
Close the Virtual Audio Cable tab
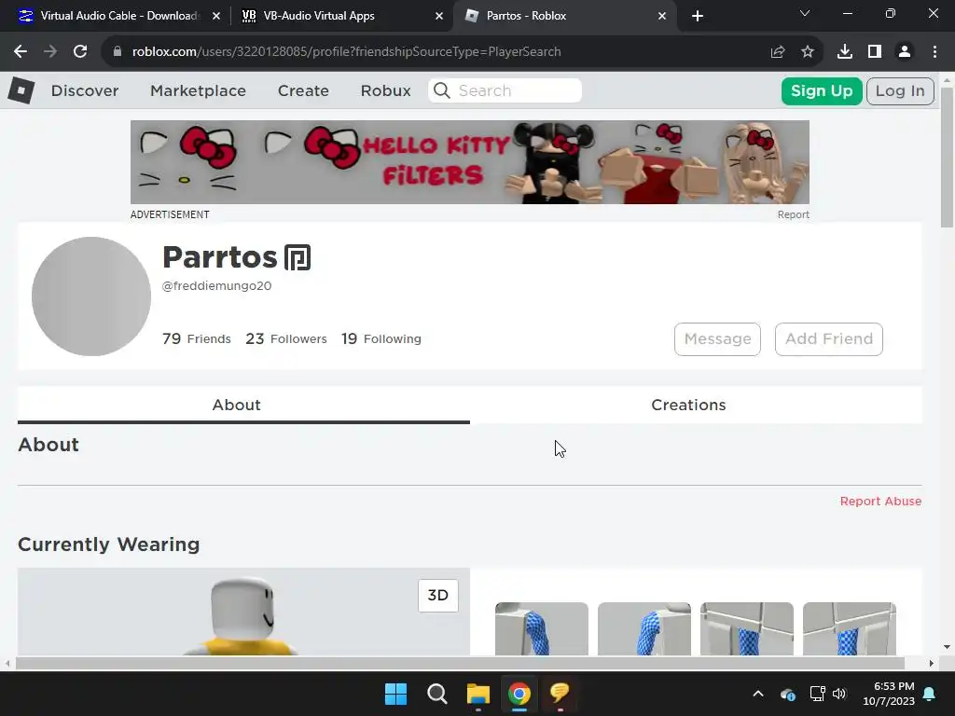[216, 17]
